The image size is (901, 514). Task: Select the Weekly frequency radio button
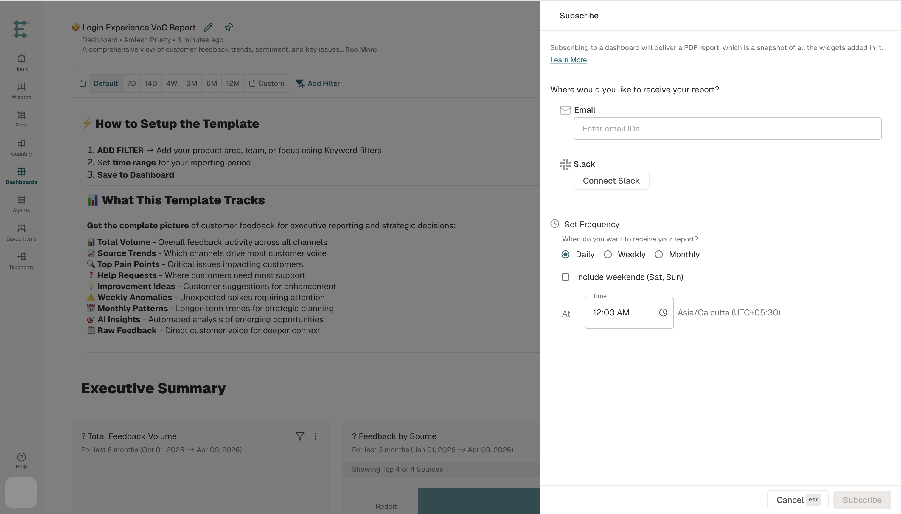pyautogui.click(x=608, y=255)
